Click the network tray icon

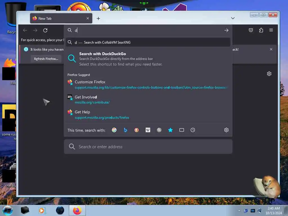pos(253,211)
